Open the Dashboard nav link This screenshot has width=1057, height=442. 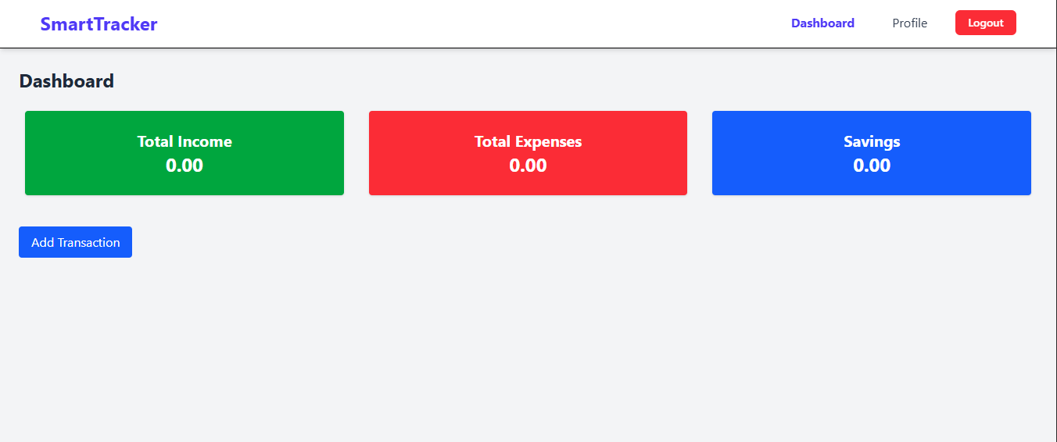click(x=822, y=23)
